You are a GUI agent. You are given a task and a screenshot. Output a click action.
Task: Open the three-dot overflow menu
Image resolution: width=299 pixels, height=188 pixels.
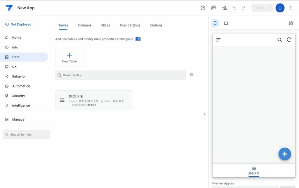tap(291, 8)
